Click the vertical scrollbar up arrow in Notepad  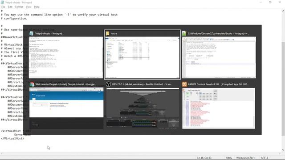click(283, 11)
